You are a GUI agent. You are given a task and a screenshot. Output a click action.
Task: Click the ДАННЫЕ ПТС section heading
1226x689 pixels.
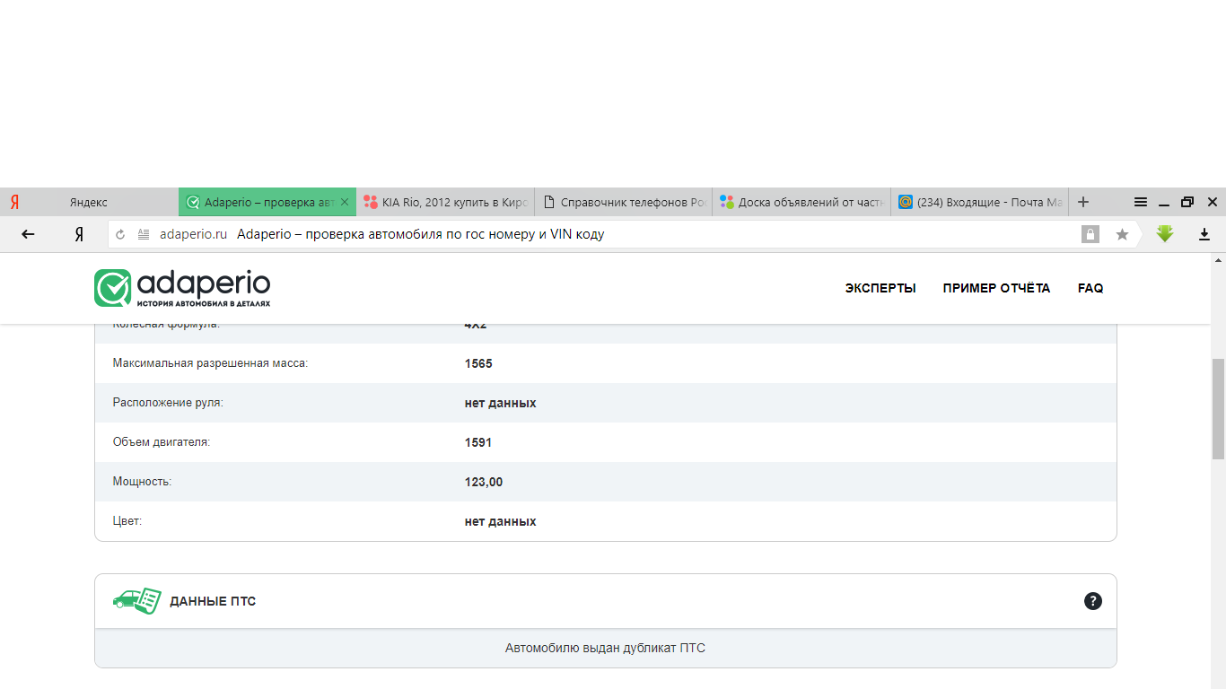tap(213, 601)
